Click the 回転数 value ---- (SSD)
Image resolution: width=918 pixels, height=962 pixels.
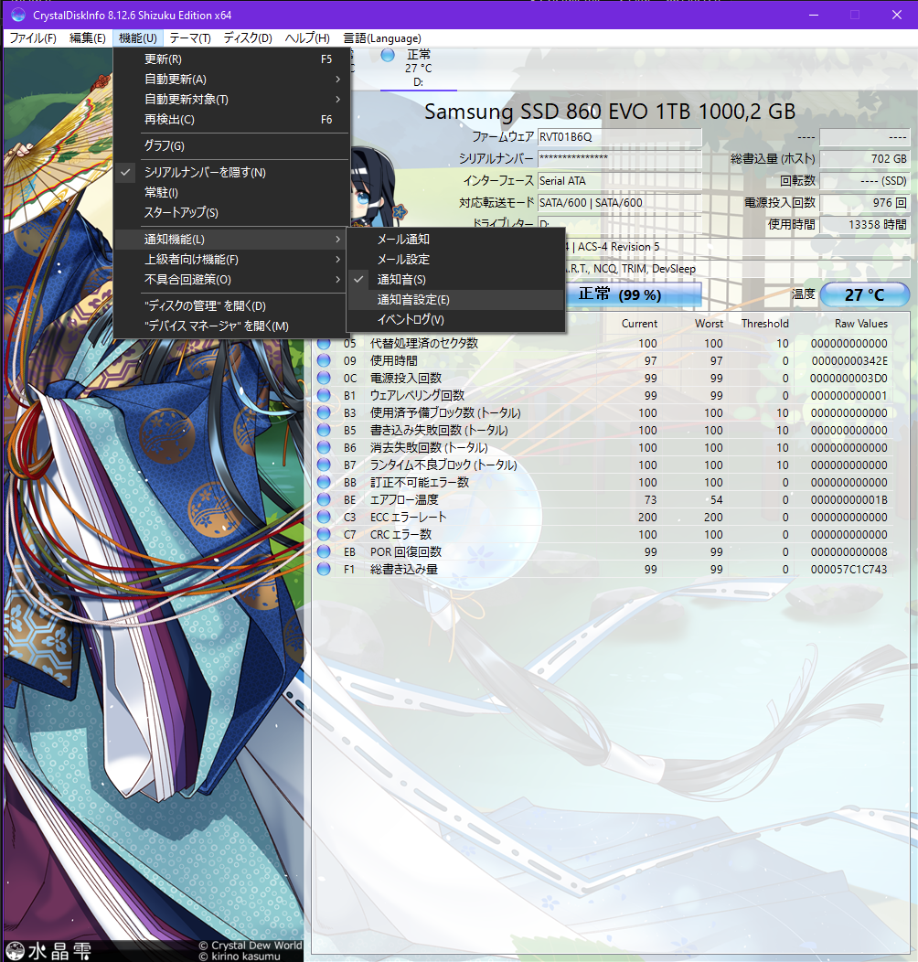click(x=865, y=181)
